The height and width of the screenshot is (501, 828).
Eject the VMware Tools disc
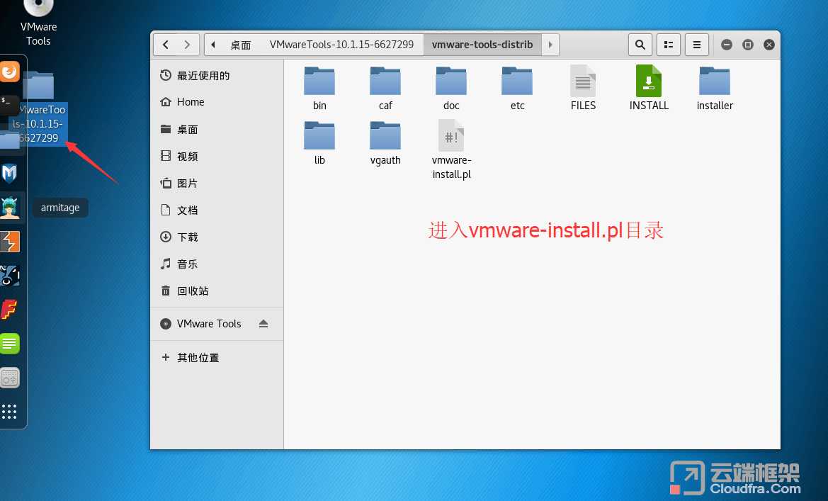point(263,323)
